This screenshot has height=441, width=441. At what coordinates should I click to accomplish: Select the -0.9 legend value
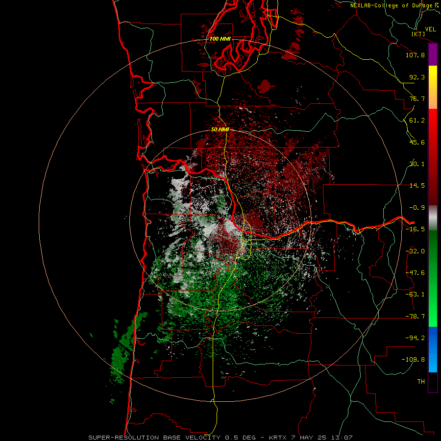(417, 207)
